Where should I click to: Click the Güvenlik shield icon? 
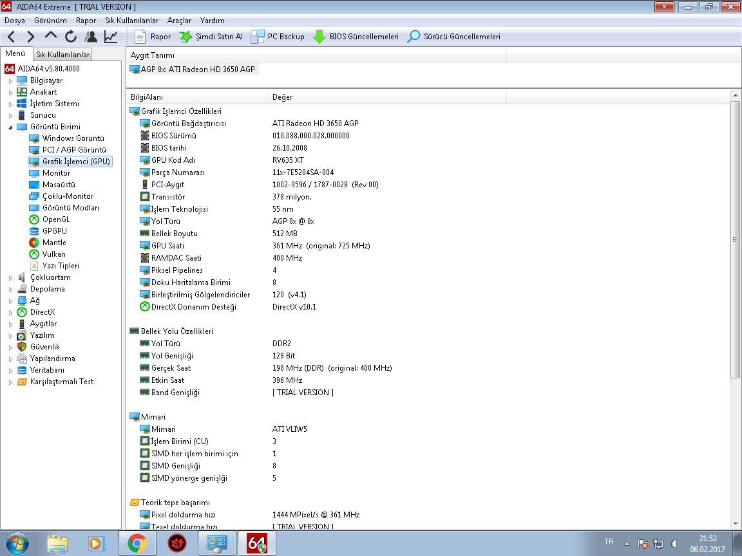22,347
